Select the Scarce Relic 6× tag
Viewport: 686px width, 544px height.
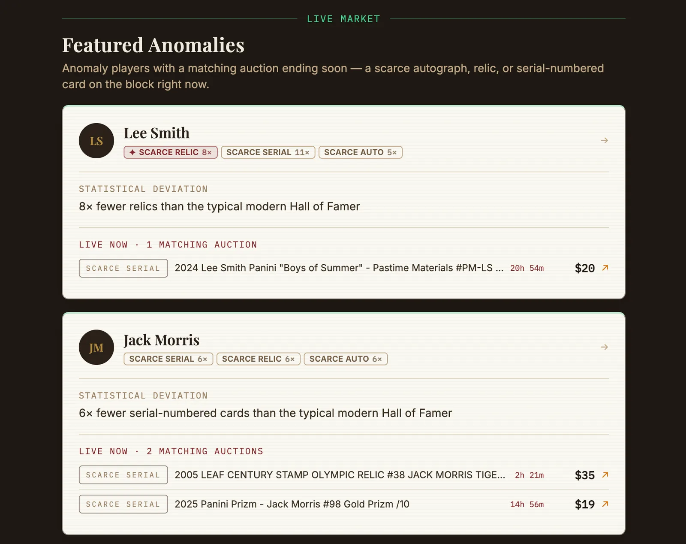(259, 359)
